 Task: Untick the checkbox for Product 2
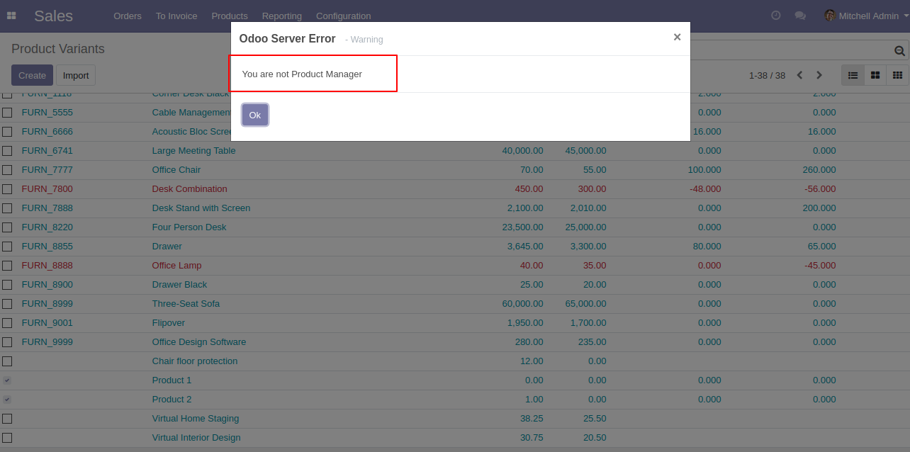[x=7, y=400]
